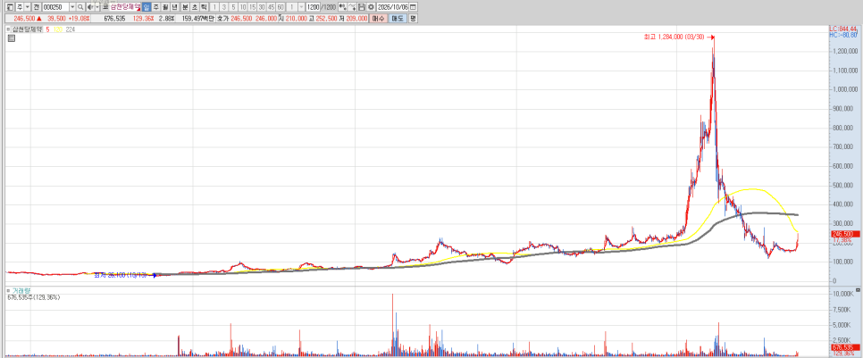Viewport: 863px width, 358px height.
Task: Choose the 1 interval button
Action: point(214,7)
